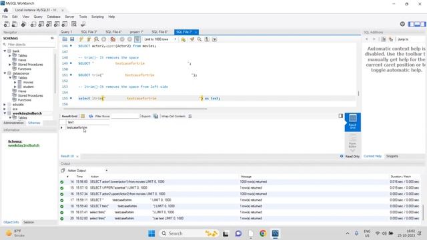Rollback the transaction icon
The width and height of the screenshot is (427, 240).
pyautogui.click(x=129, y=39)
